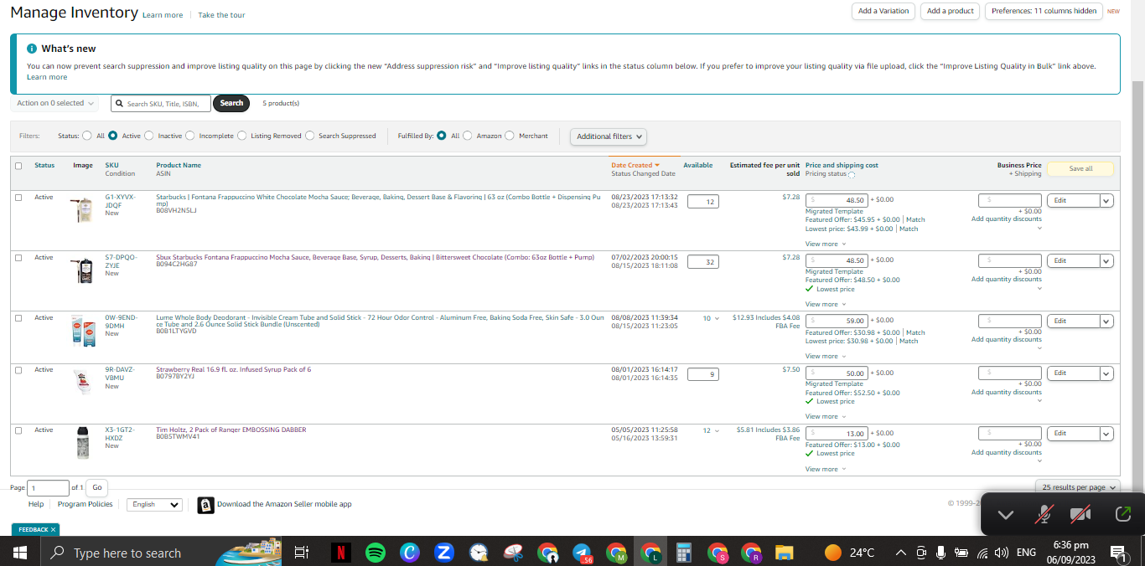
Task: Click the Tim Holtz dabber product thumbnail
Action: (x=83, y=442)
